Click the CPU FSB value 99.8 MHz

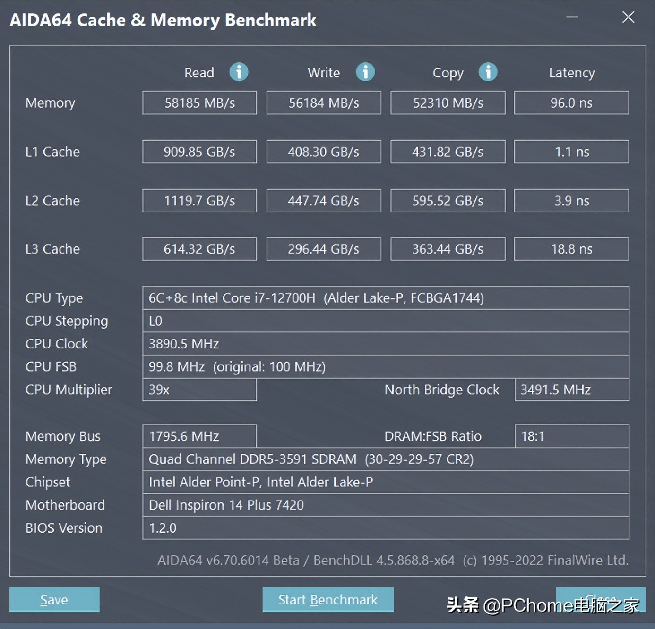pyautogui.click(x=386, y=367)
